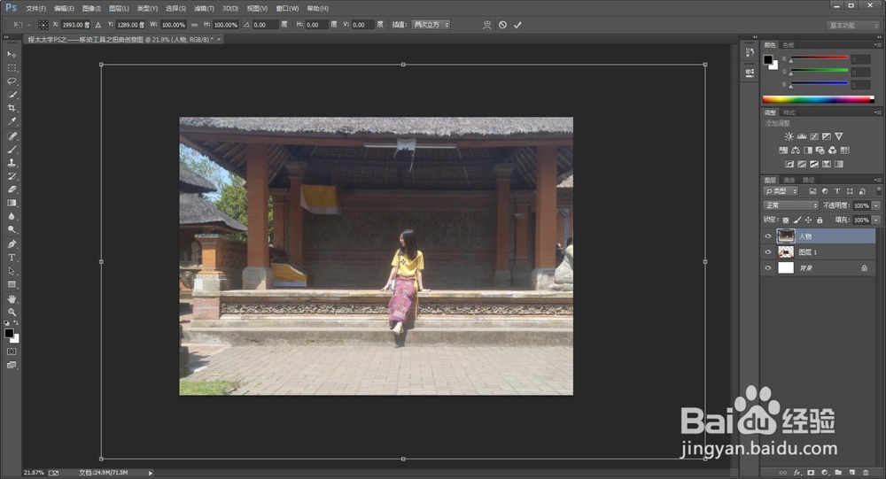The width and height of the screenshot is (886, 479).
Task: Hide the 图层 1 layer eye icon
Action: click(767, 252)
